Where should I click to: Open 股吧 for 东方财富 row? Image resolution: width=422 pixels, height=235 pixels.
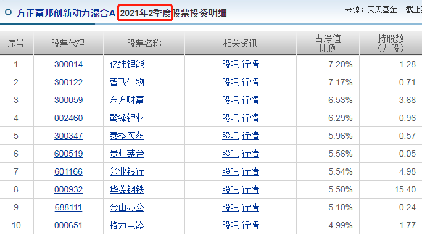[230, 100]
